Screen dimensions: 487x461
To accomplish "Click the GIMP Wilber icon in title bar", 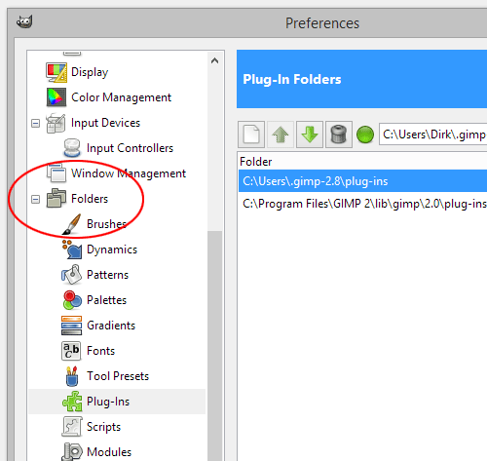I will pyautogui.click(x=24, y=22).
